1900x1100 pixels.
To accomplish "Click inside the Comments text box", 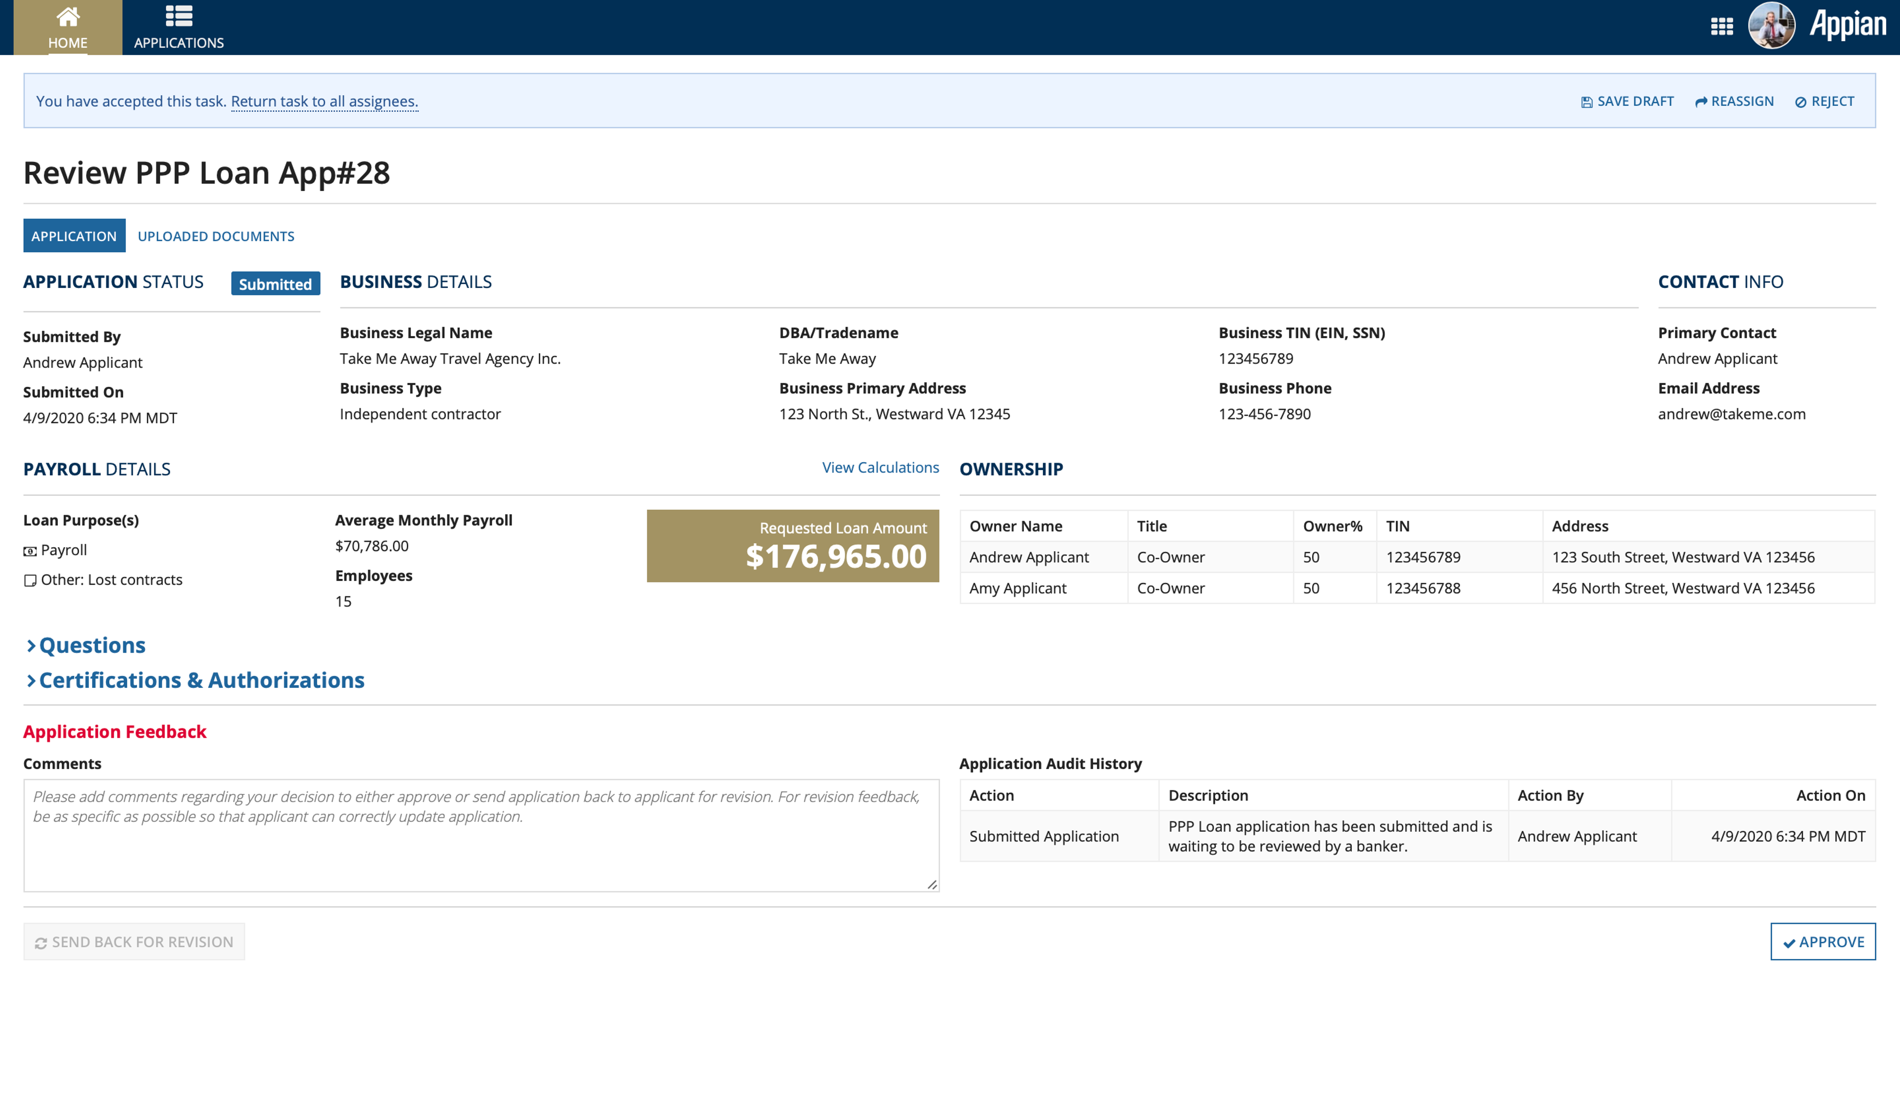I will 481,835.
